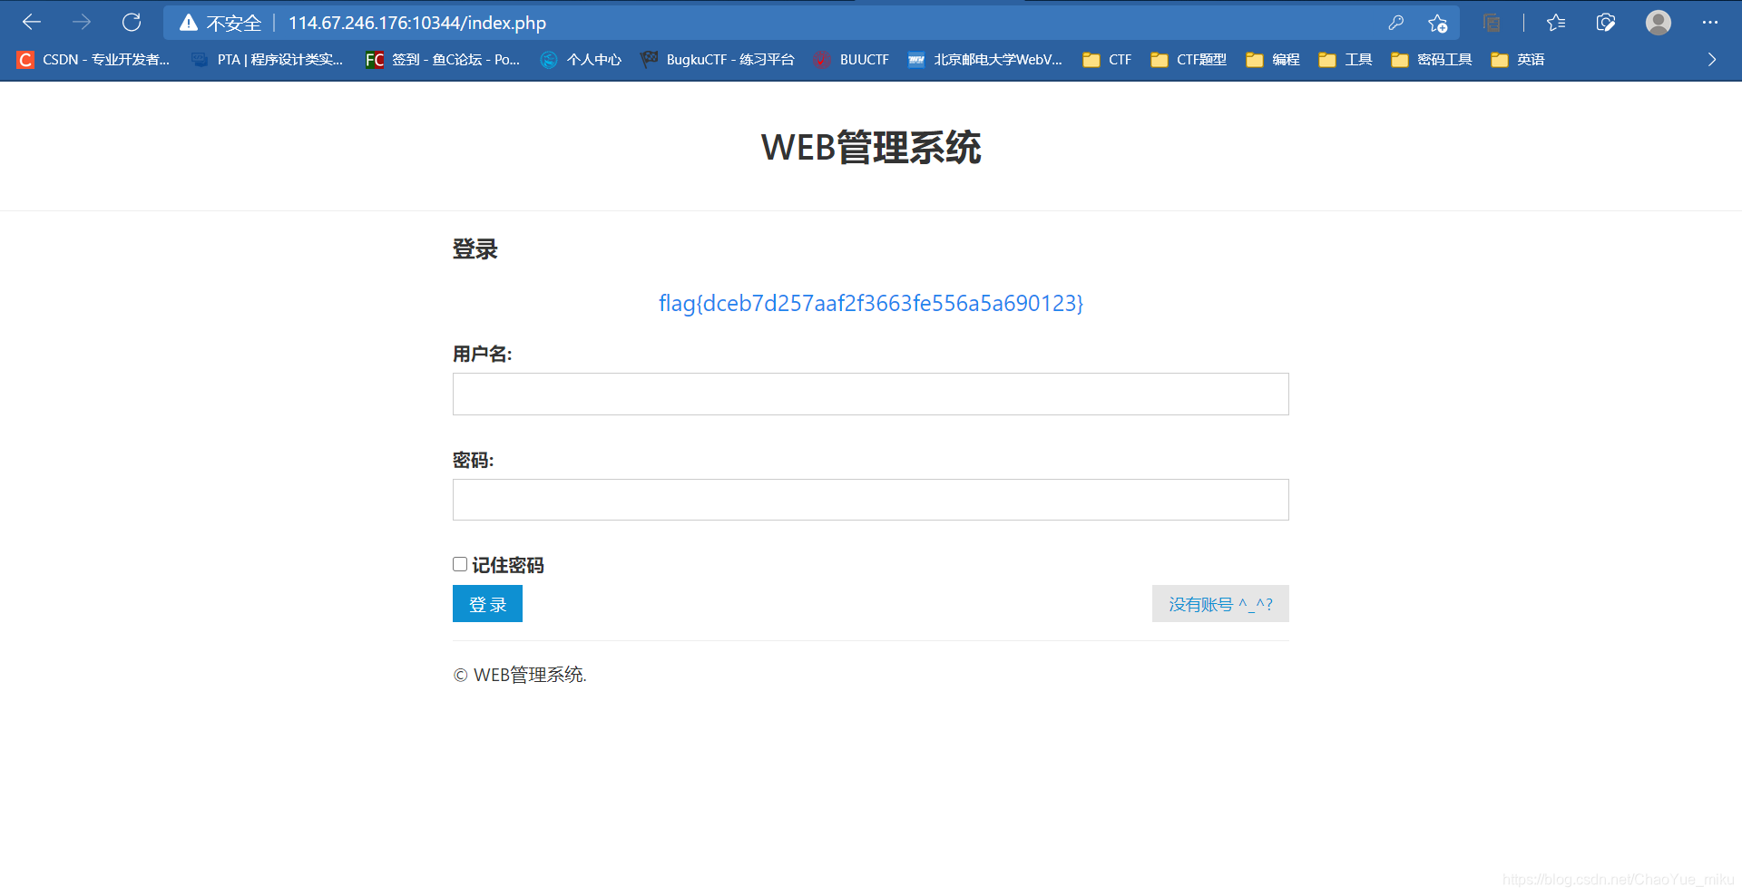Click inside the 用户名 input field
This screenshot has width=1742, height=896.
869,394
